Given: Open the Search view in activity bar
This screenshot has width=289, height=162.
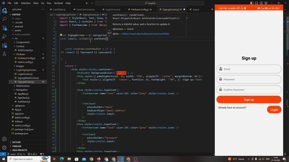Looking at the screenshot, I should coord(4,19).
